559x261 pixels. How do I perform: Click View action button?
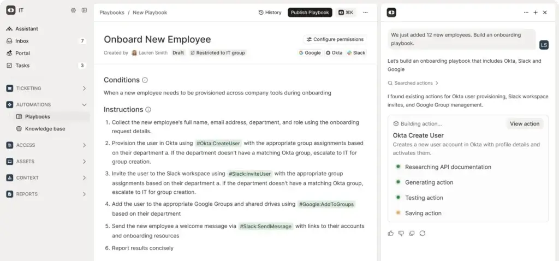click(525, 124)
